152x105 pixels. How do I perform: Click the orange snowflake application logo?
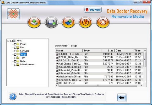coord(13,14)
